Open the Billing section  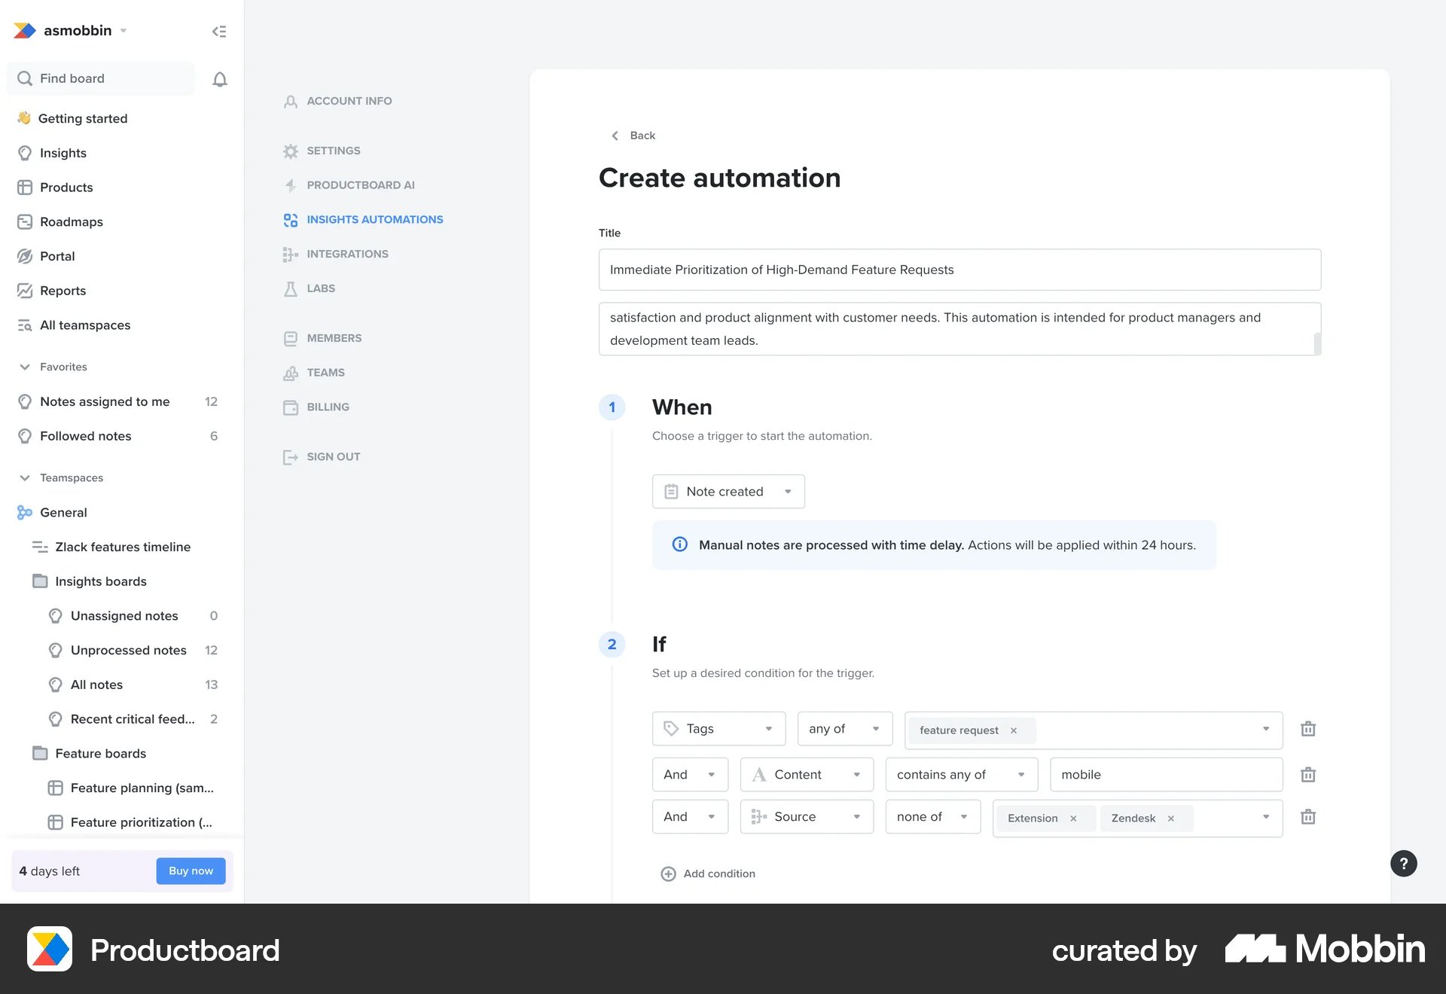click(328, 407)
